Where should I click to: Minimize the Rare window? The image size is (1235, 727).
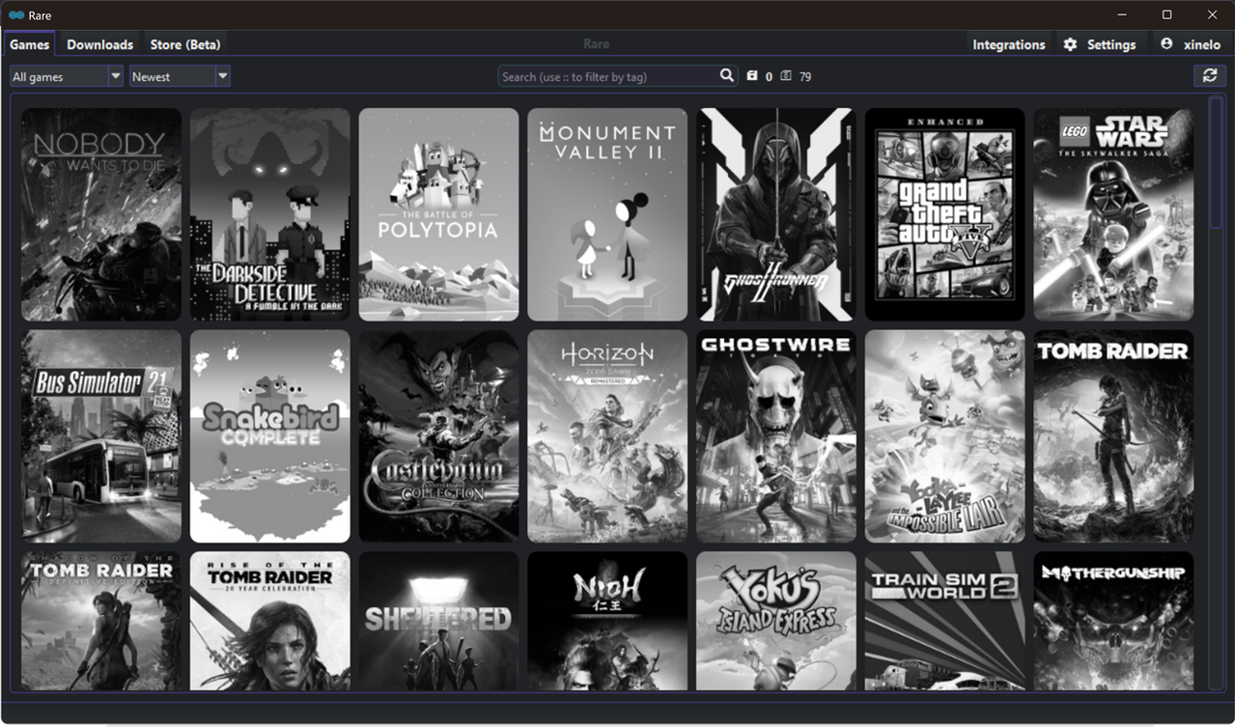coord(1122,14)
